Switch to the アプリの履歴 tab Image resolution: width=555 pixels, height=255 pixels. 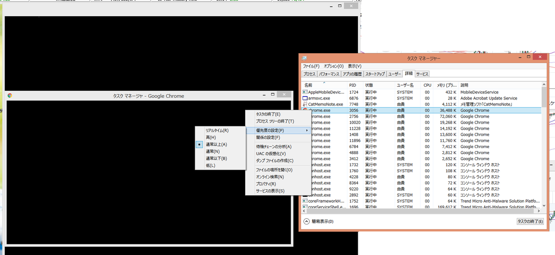pyautogui.click(x=352, y=74)
